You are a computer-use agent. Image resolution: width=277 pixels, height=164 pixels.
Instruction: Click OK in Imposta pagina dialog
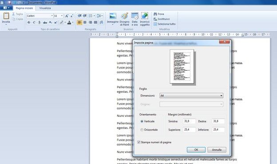click(x=196, y=150)
